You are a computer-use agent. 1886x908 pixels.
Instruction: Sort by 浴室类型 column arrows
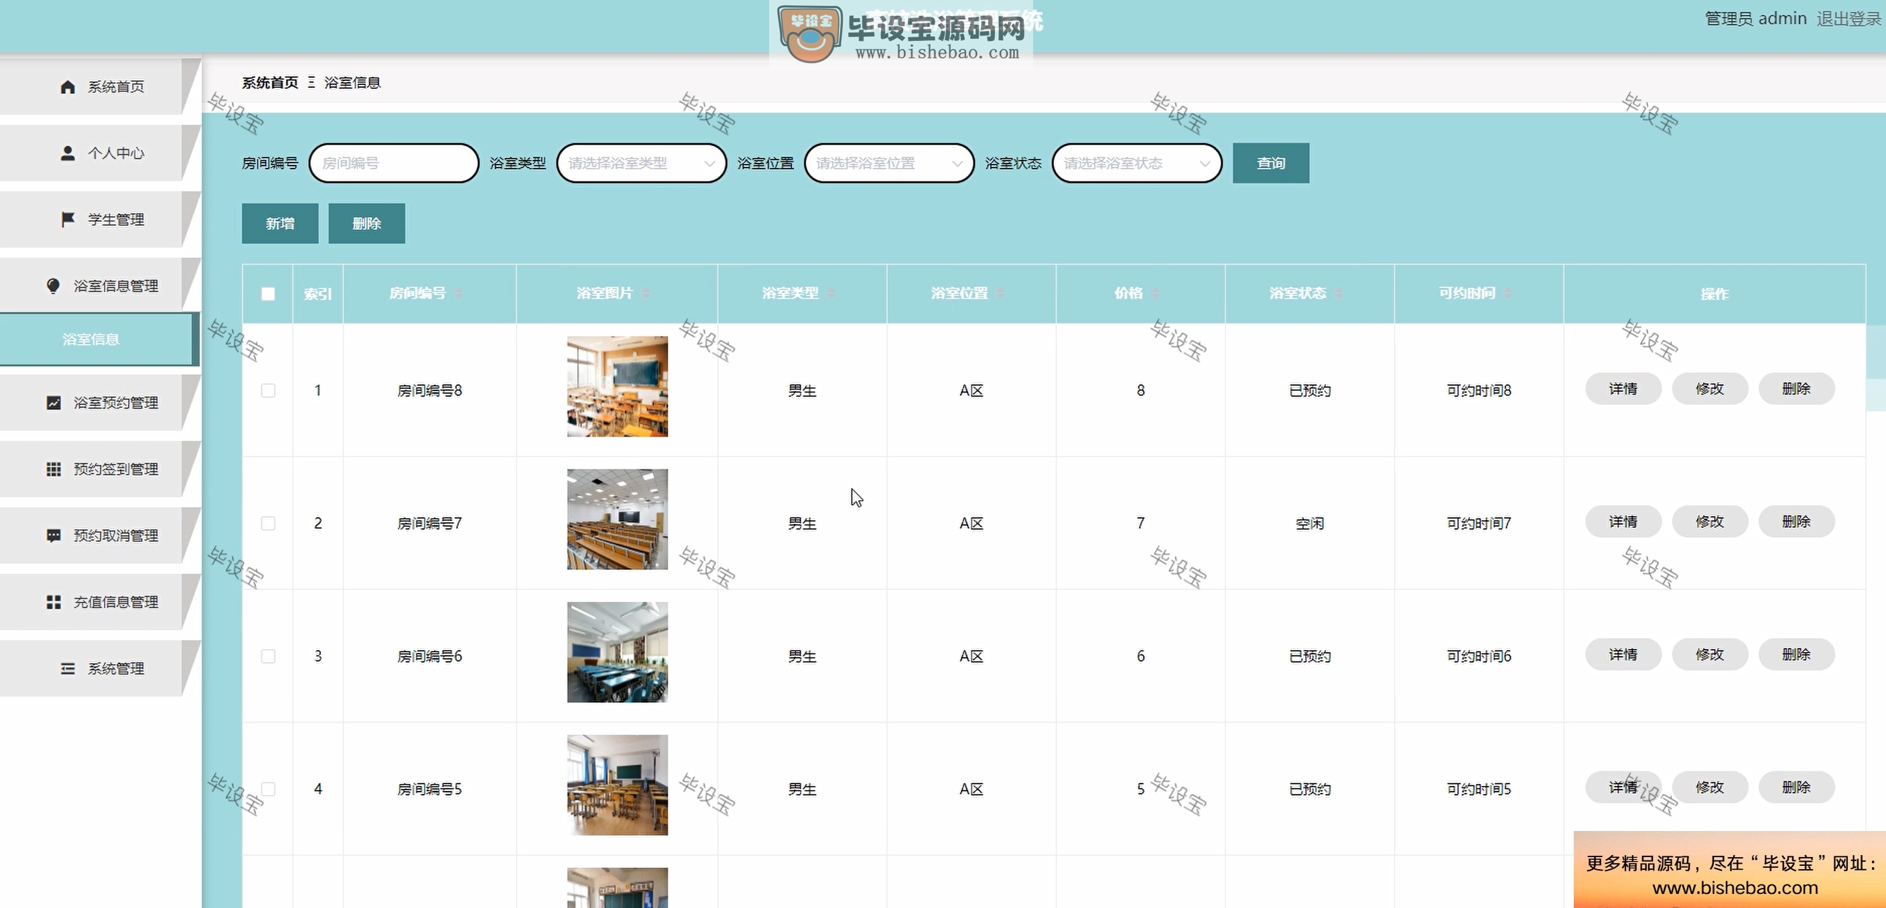click(x=831, y=293)
